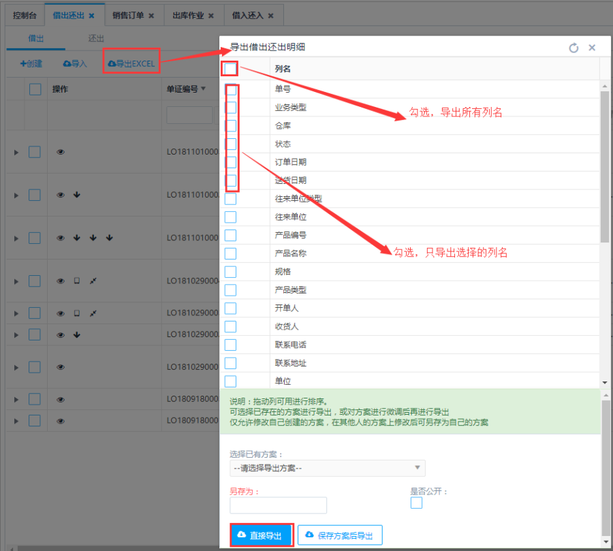Click the eye view icon in first table row
This screenshot has width=613, height=551.
[x=61, y=152]
